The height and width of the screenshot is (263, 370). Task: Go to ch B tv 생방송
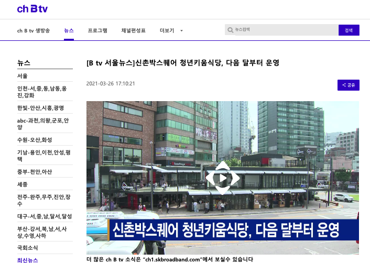tap(34, 31)
